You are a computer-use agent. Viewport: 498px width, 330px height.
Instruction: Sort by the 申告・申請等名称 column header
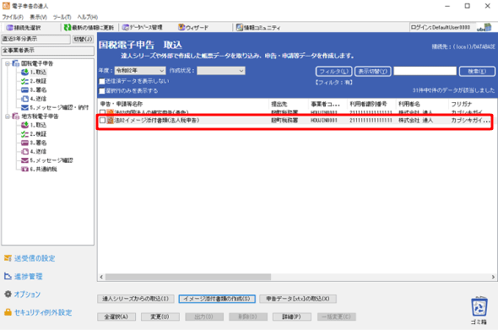click(x=183, y=104)
